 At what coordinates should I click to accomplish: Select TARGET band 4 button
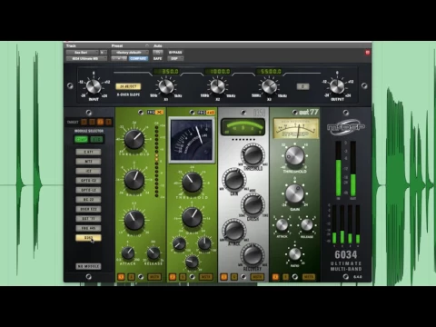(x=108, y=122)
